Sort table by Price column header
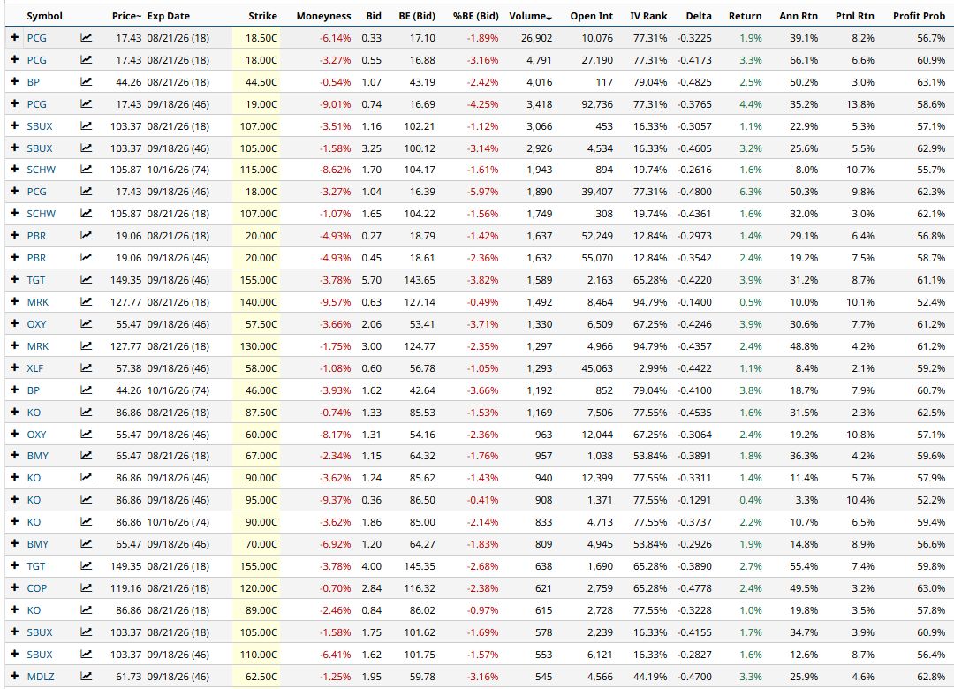954x689 pixels. pos(126,16)
